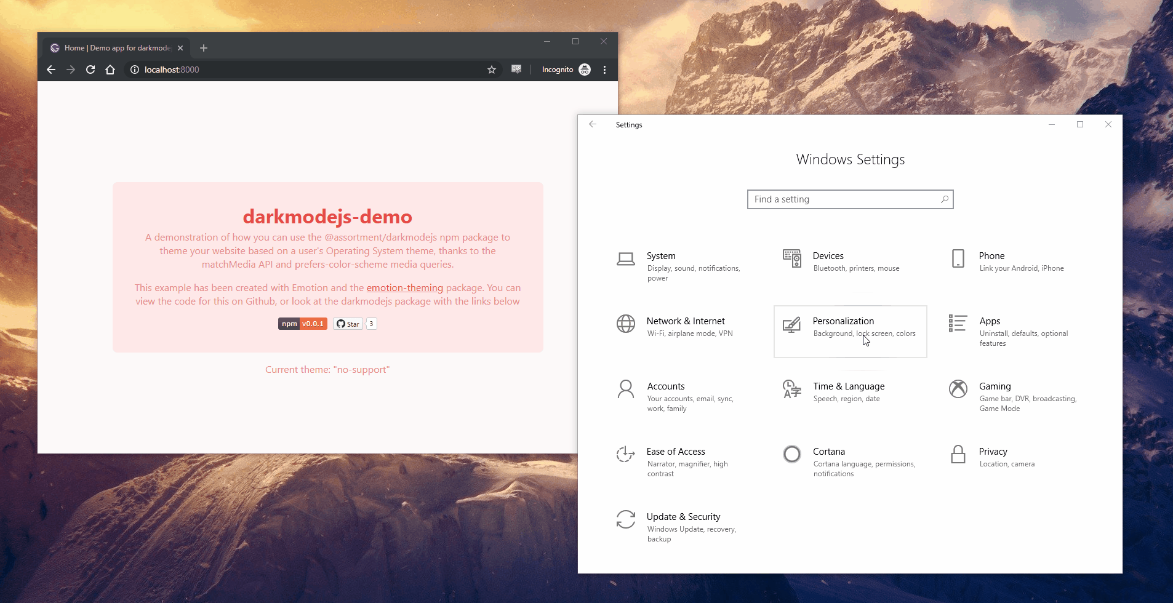
Task: Click the CSS extension icon in Chrome toolbar
Action: pyautogui.click(x=516, y=70)
